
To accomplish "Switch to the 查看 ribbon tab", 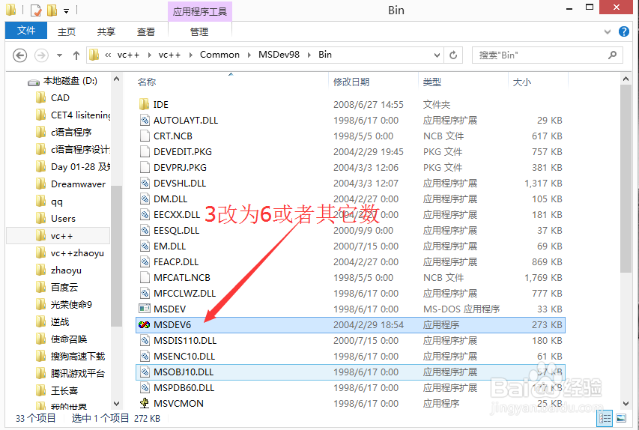I will coord(146,31).
